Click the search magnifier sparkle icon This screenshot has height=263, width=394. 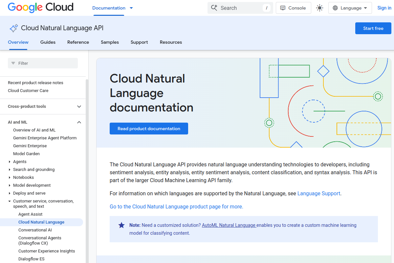click(214, 8)
